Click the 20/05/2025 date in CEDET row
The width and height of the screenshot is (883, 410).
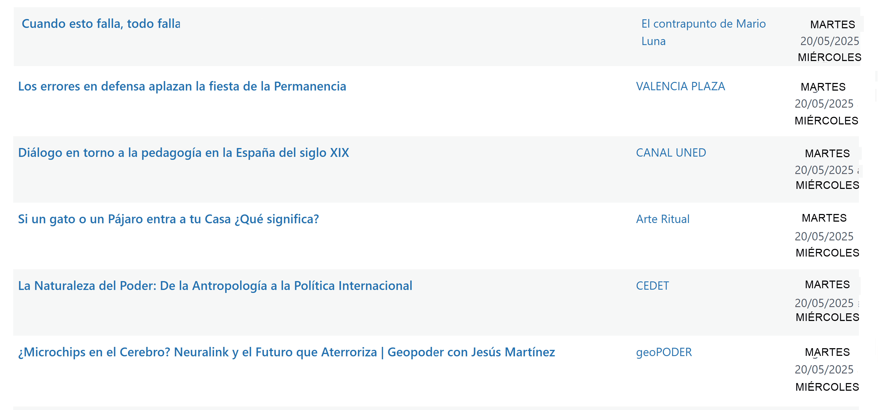point(824,303)
